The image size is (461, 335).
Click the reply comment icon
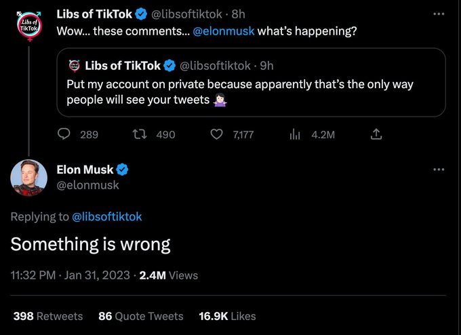(64, 134)
